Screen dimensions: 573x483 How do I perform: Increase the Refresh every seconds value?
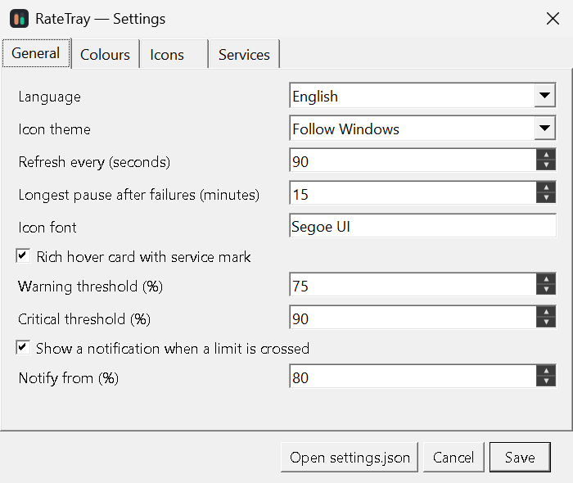click(x=546, y=155)
